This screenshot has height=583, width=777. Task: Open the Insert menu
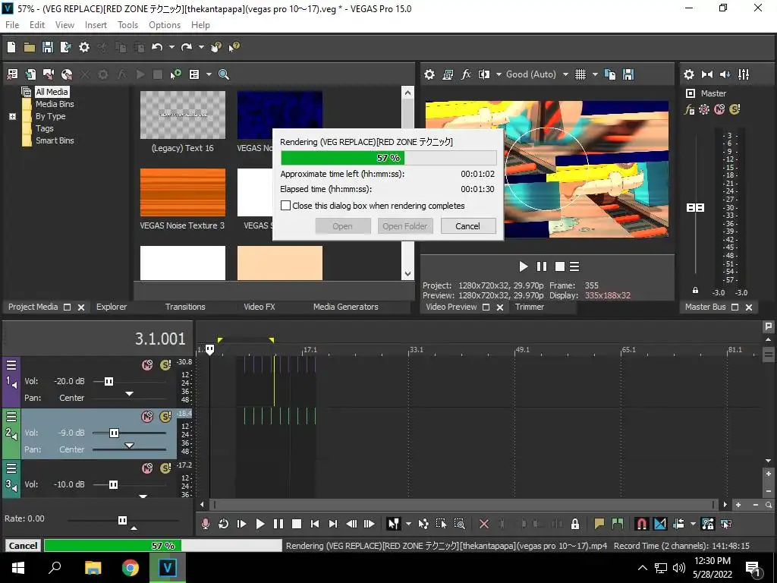96,25
